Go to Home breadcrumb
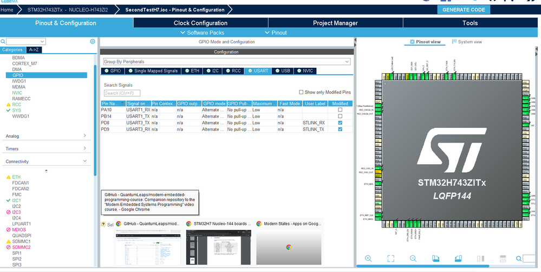The height and width of the screenshot is (272, 541). 6,10
